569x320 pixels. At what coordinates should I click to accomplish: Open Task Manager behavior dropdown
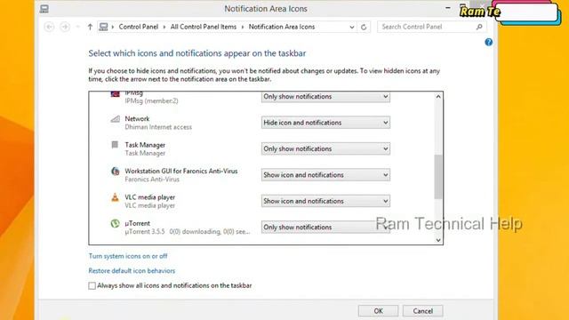click(x=325, y=148)
